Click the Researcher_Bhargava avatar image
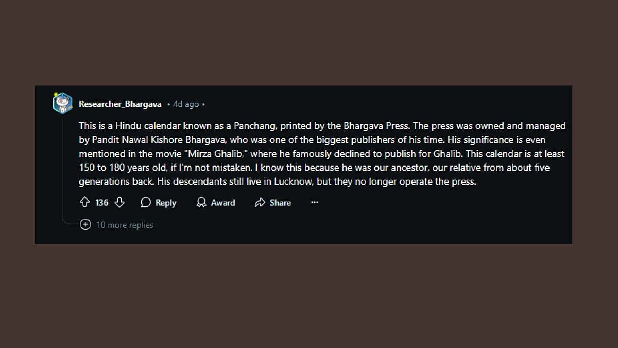This screenshot has width=618, height=348. click(x=63, y=104)
